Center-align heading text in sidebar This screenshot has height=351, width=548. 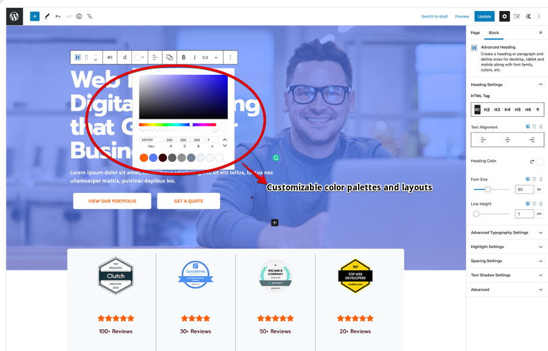click(507, 140)
